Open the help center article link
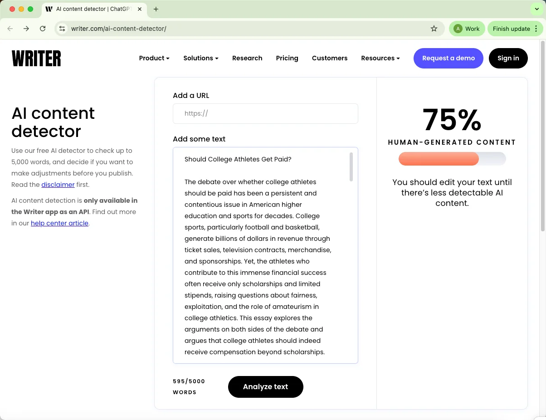Viewport: 546px width, 420px height. pos(59,223)
